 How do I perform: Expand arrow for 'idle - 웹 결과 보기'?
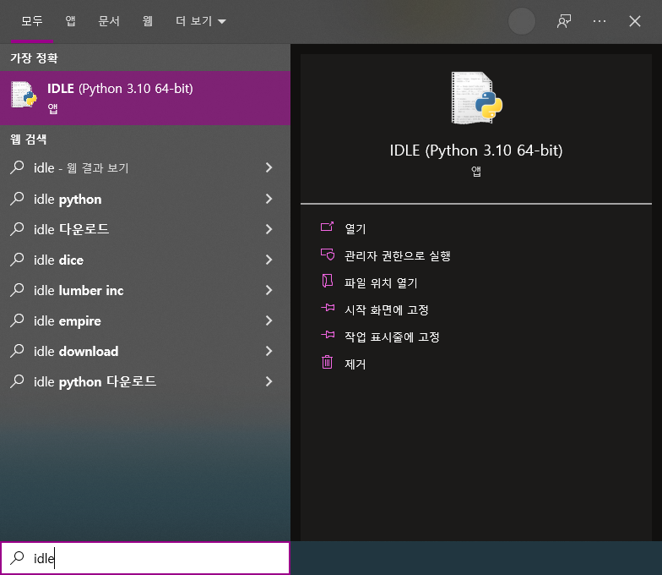pos(269,167)
